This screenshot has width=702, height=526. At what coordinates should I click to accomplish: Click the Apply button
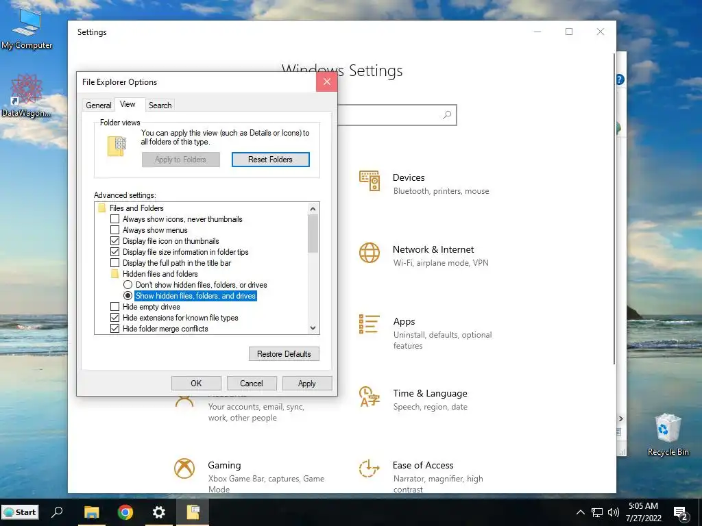pyautogui.click(x=307, y=384)
